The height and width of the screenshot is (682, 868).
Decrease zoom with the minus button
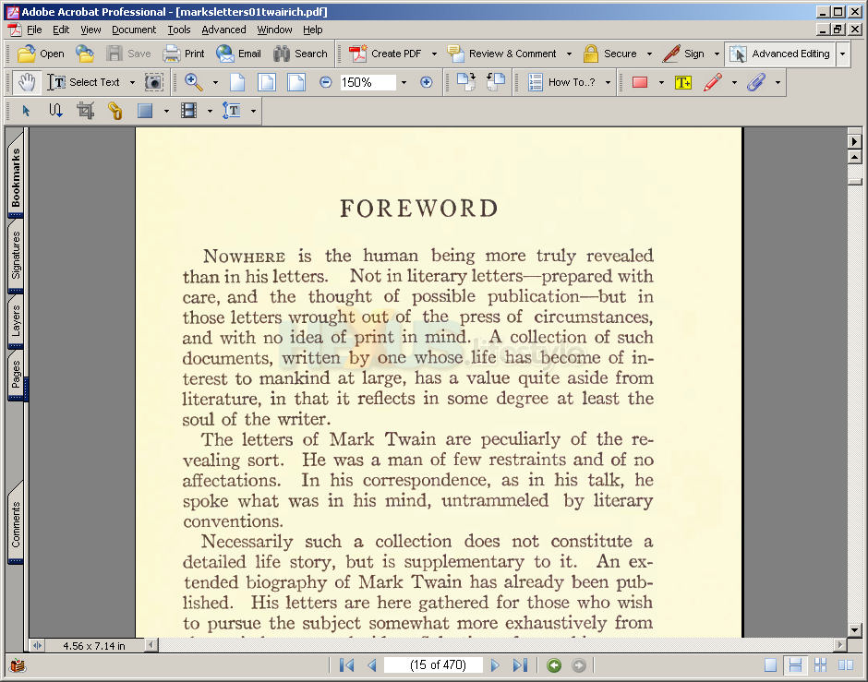pyautogui.click(x=325, y=82)
